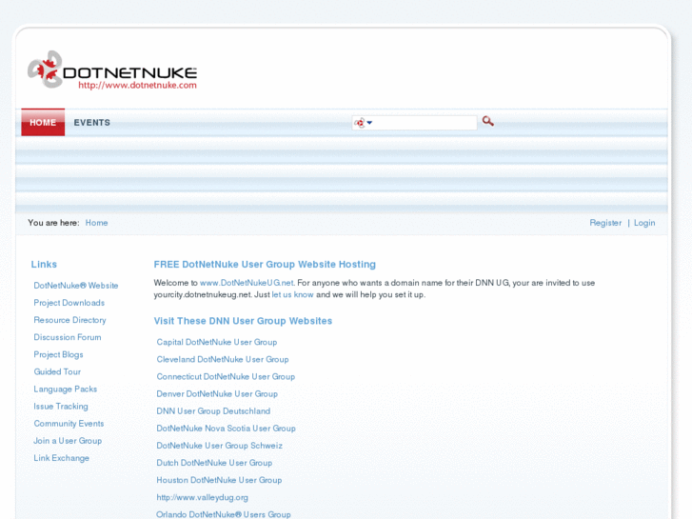Click the 'Links' sidebar heading
692x519 pixels.
(x=44, y=264)
